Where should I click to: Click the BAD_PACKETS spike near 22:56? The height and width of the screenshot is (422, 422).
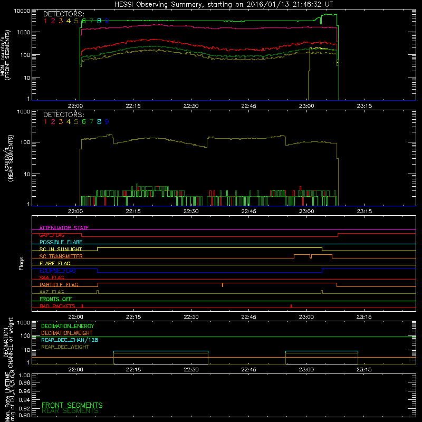point(291,306)
